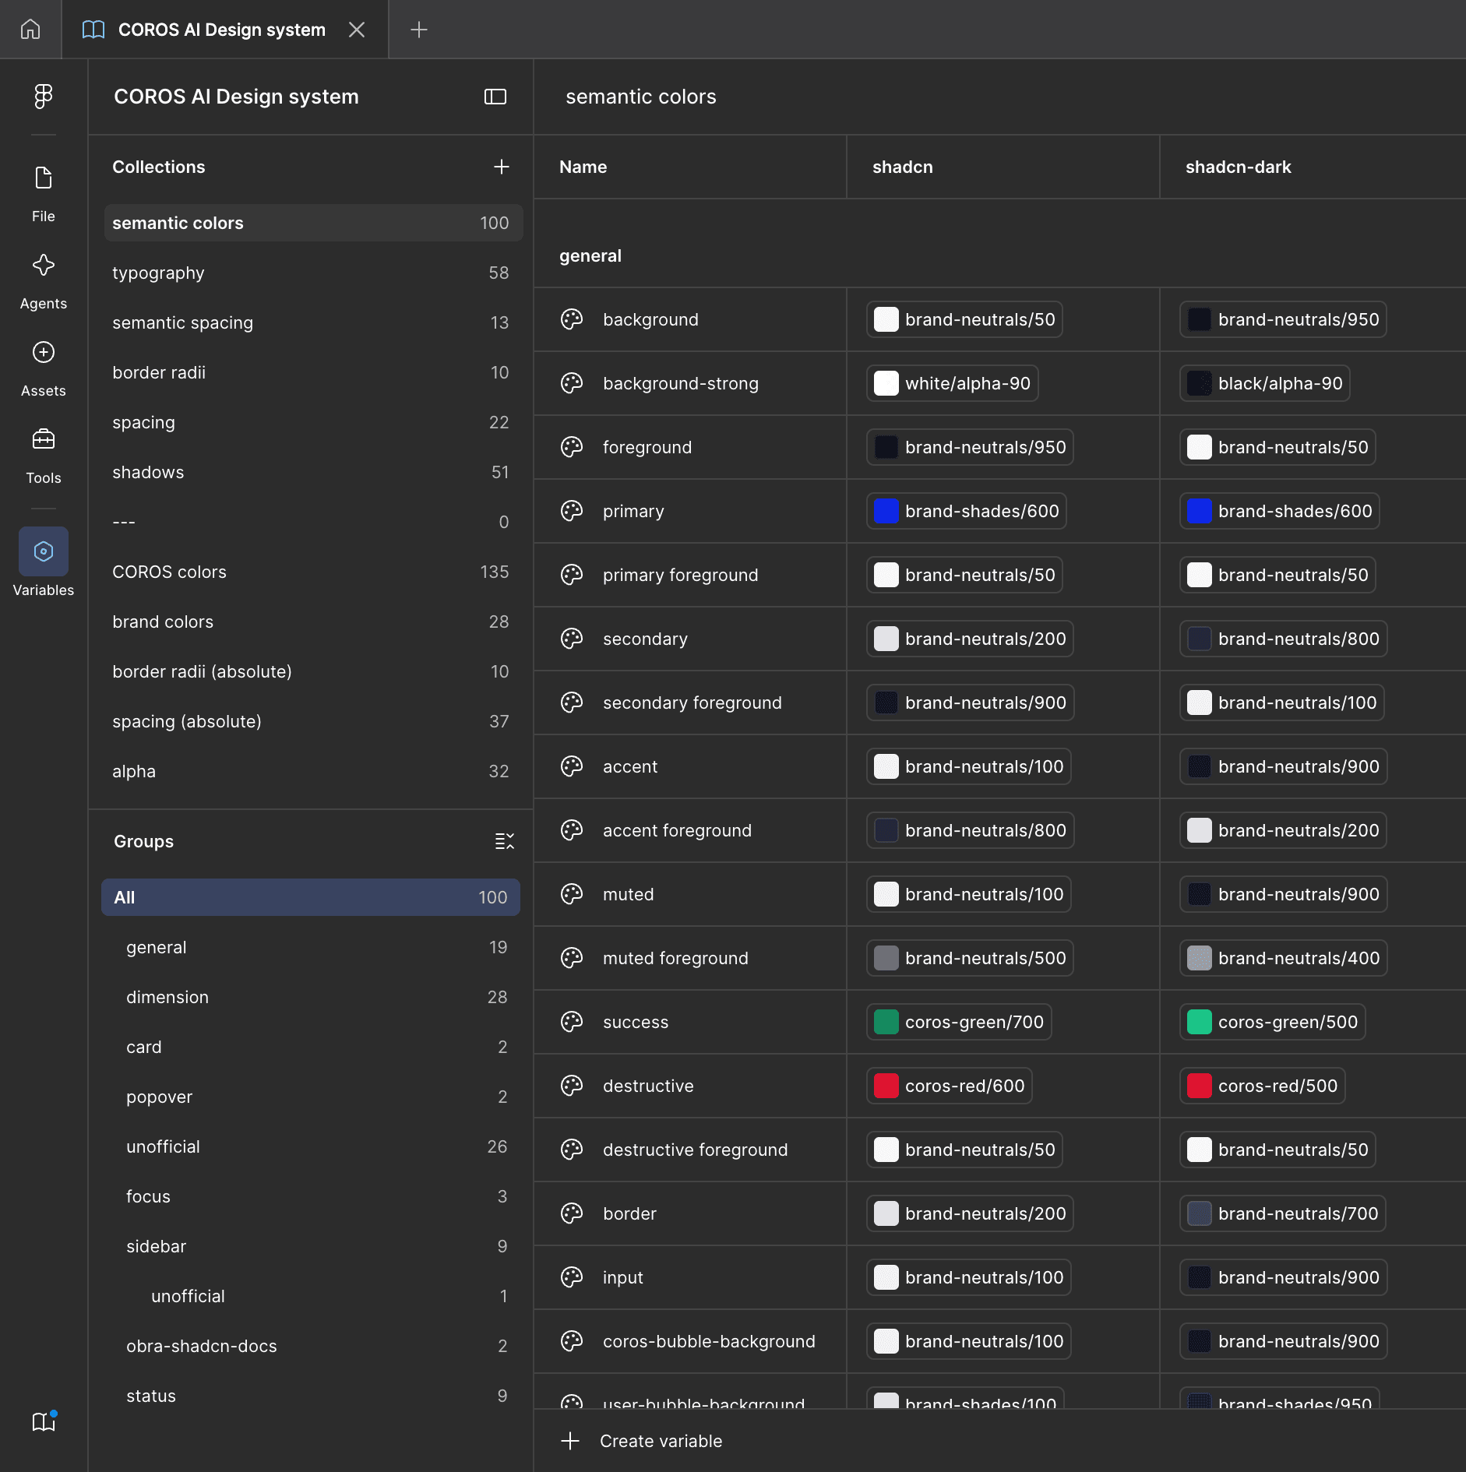
Task: Click the color icon for foreground variable
Action: pos(572,447)
